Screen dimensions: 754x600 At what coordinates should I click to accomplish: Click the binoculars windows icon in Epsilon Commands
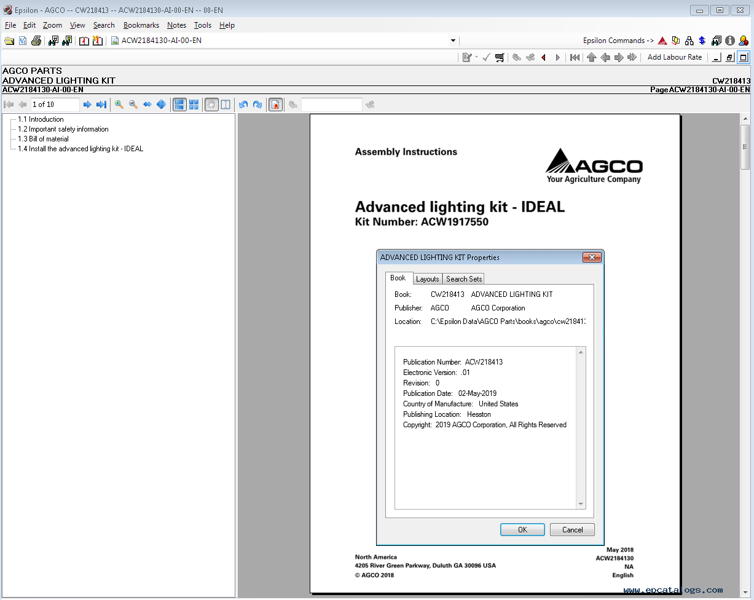click(x=717, y=41)
